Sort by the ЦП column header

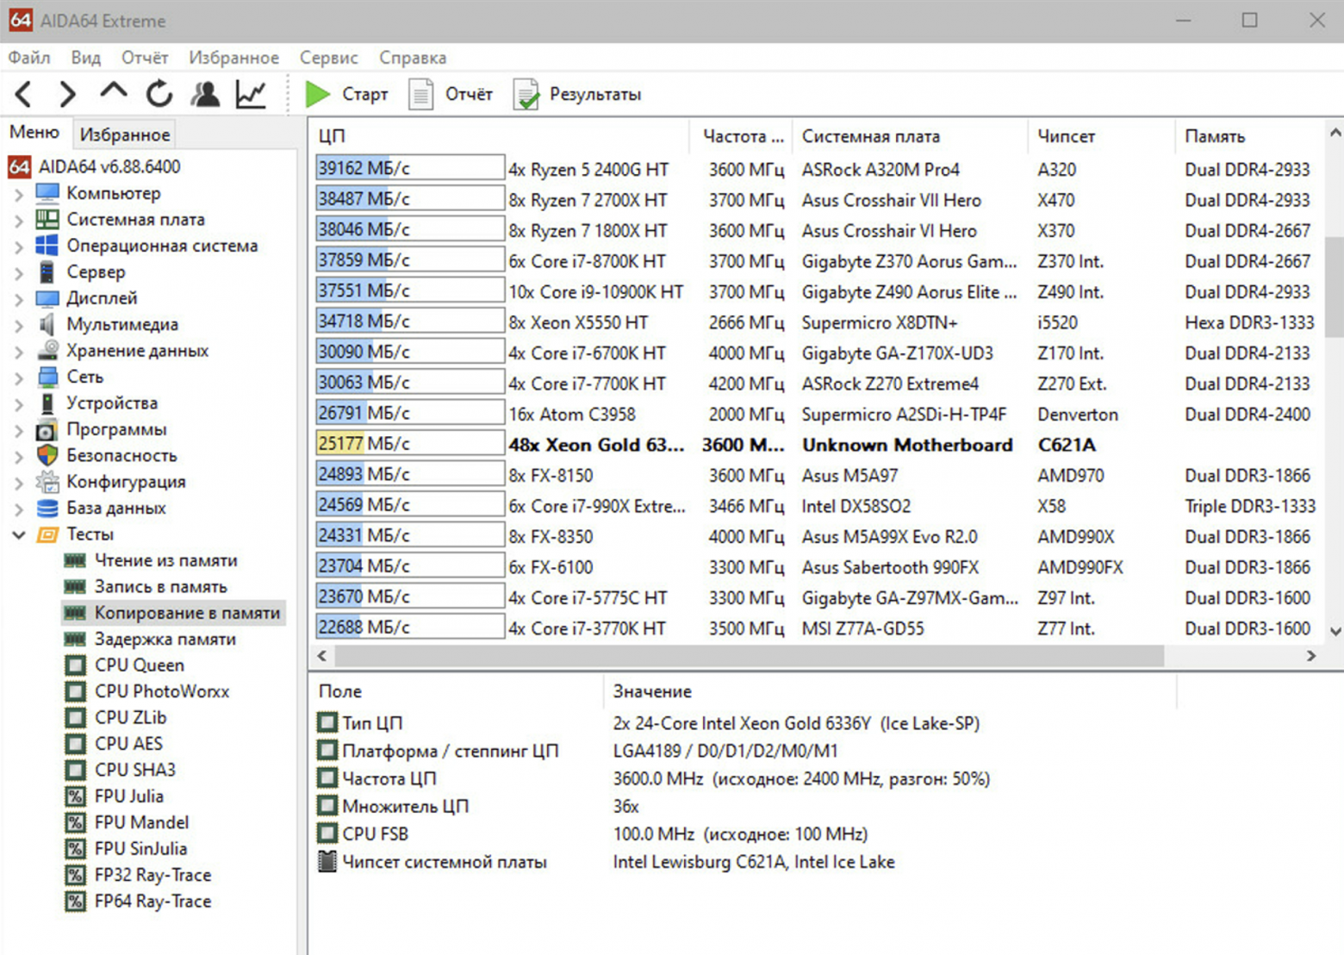[x=499, y=136]
